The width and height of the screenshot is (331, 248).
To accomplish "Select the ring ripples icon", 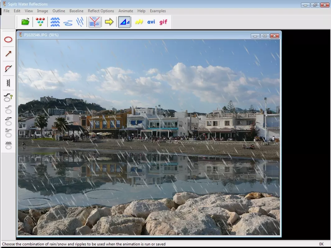I will click(68, 23).
